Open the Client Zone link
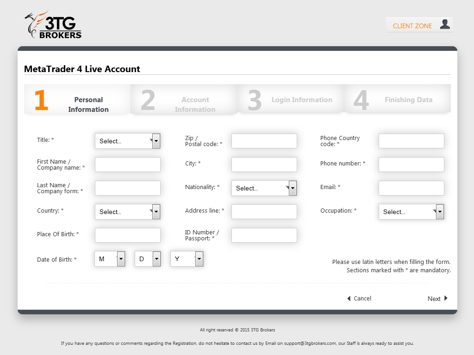474x355 pixels. (412, 26)
